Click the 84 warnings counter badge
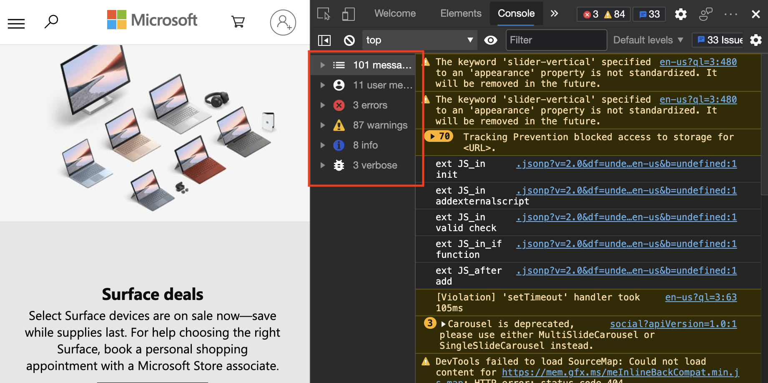This screenshot has width=768, height=383. pos(615,14)
